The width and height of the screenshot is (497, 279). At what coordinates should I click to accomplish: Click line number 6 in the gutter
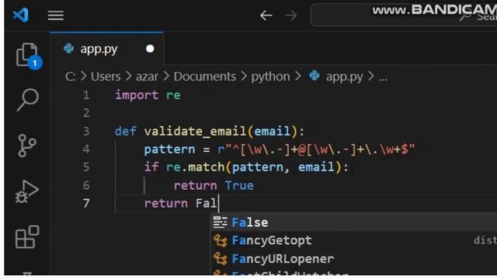coord(86,185)
